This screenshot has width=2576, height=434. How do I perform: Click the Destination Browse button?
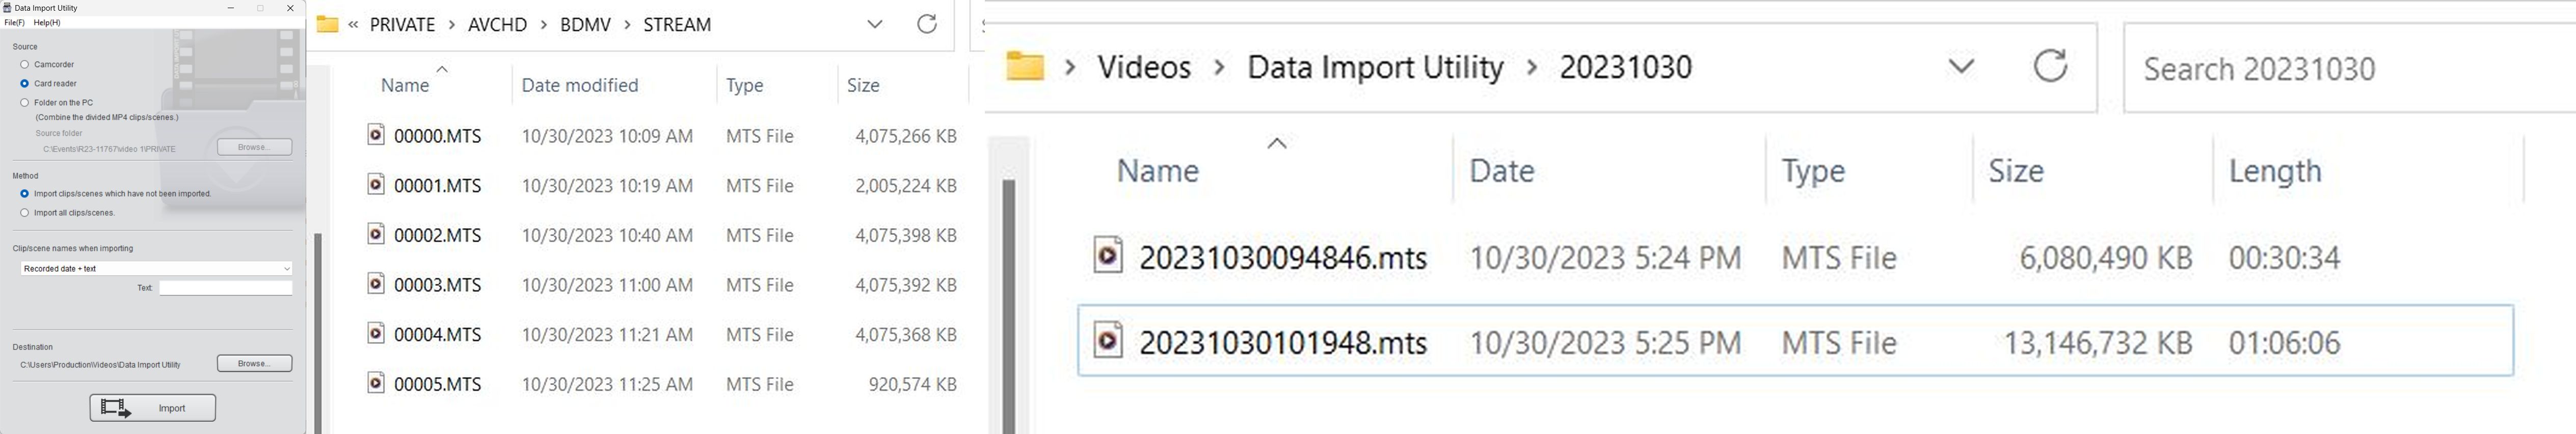(254, 363)
